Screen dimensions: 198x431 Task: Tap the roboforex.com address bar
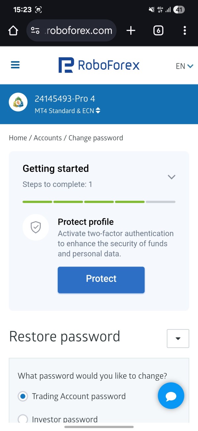tap(79, 31)
